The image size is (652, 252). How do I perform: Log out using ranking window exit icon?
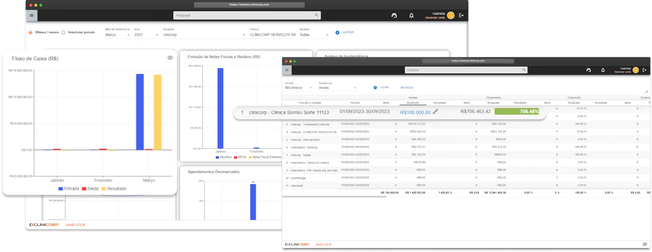[644, 70]
